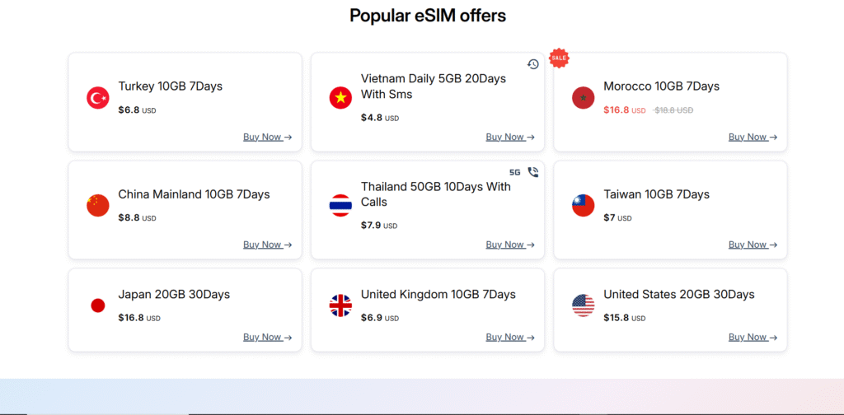The height and width of the screenshot is (415, 844).
Task: Click the Vietnam flag icon
Action: [340, 98]
